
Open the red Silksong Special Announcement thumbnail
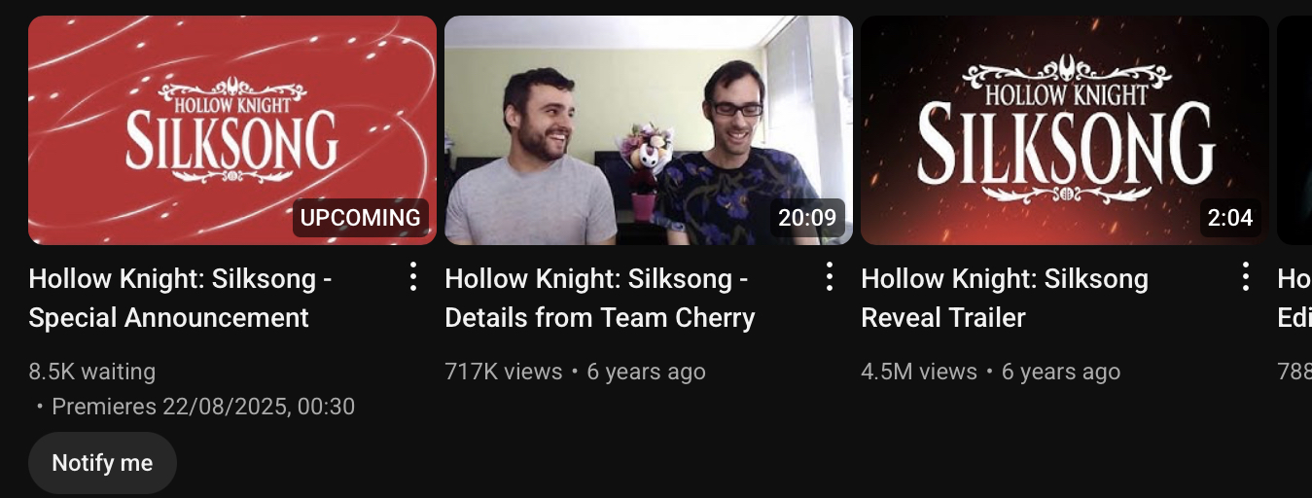(x=232, y=130)
